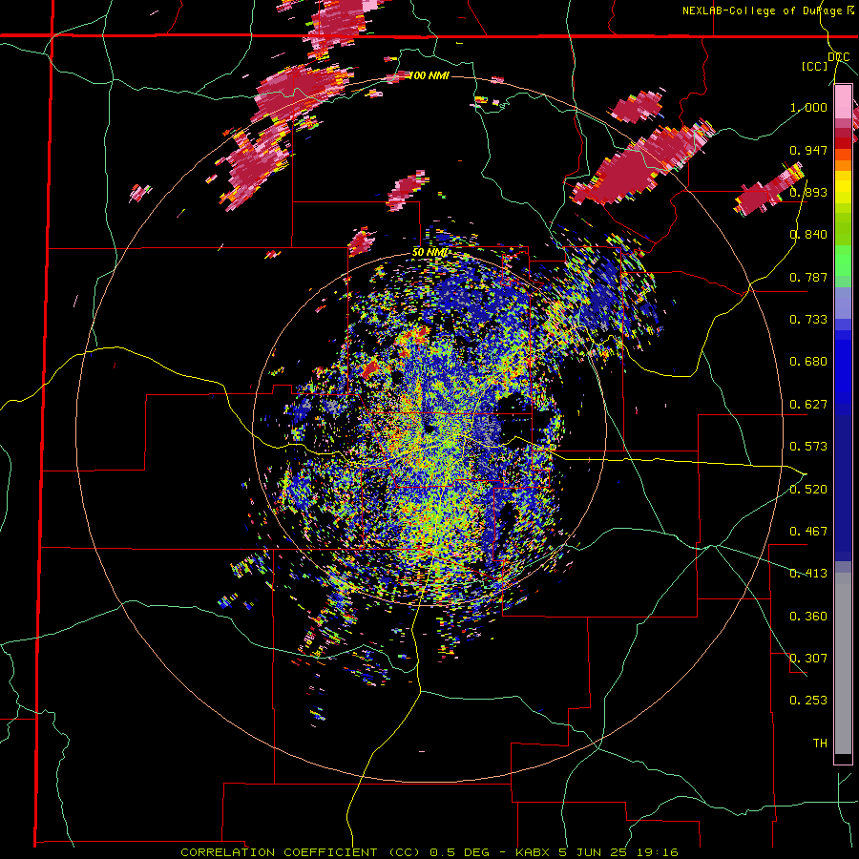The height and width of the screenshot is (859, 859).
Task: Click the 0.520 legend value
Action: coord(808,490)
